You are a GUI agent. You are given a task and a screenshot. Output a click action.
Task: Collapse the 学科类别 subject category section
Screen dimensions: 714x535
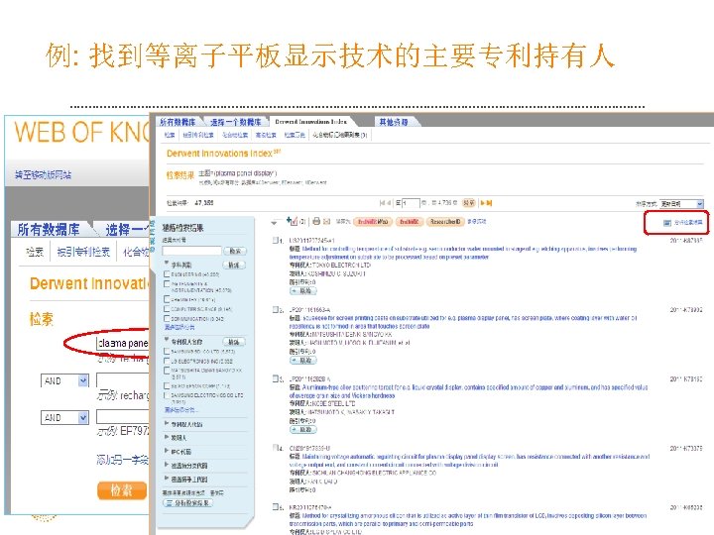(x=167, y=263)
